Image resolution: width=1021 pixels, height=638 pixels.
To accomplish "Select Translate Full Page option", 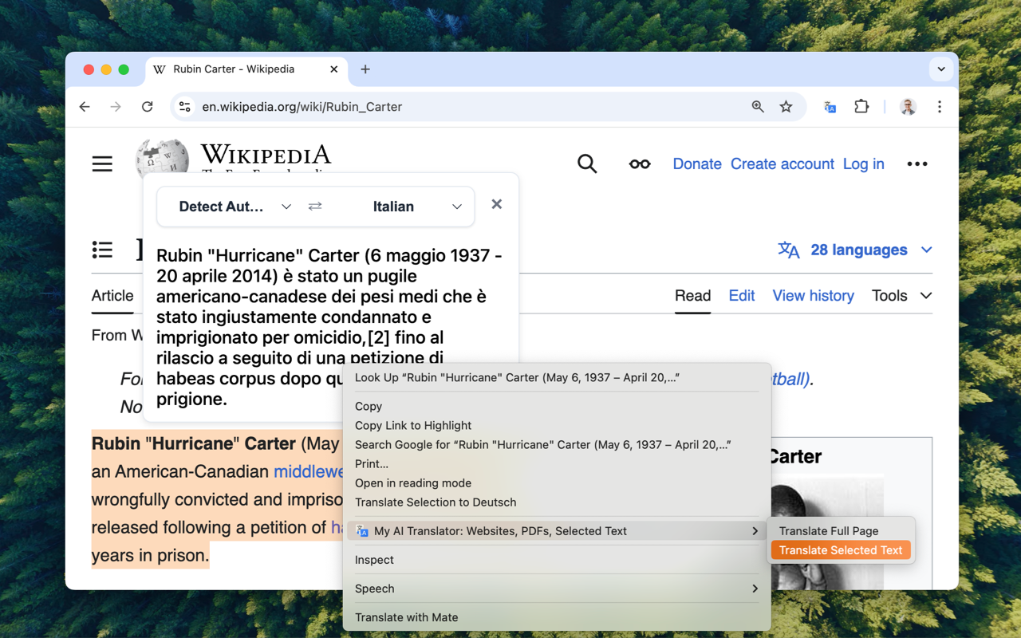I will [x=829, y=531].
